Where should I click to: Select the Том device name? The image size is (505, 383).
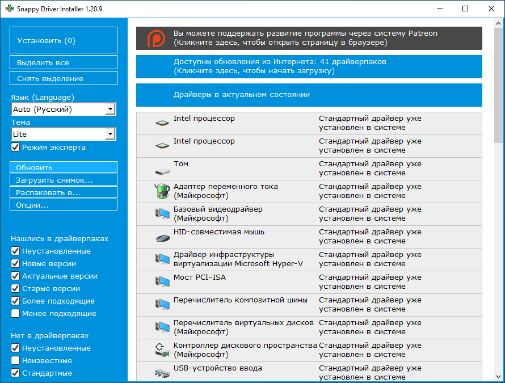click(x=180, y=164)
